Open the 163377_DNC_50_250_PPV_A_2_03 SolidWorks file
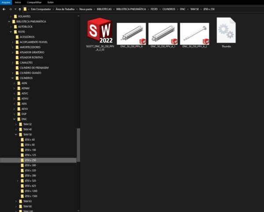 (100, 34)
